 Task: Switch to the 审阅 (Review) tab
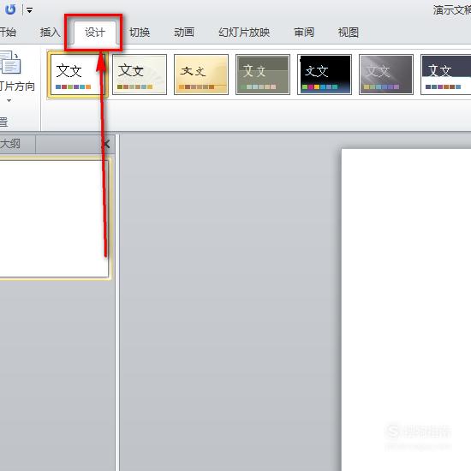304,33
